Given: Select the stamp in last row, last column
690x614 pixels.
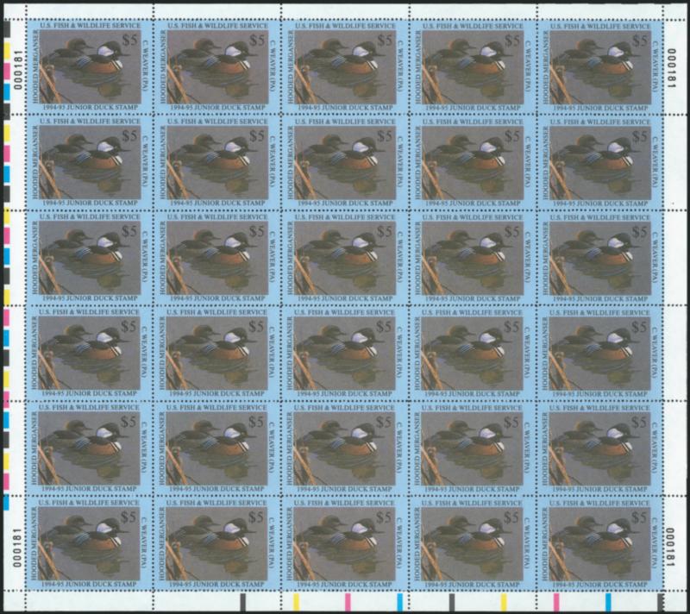Looking at the screenshot, I should (600, 543).
